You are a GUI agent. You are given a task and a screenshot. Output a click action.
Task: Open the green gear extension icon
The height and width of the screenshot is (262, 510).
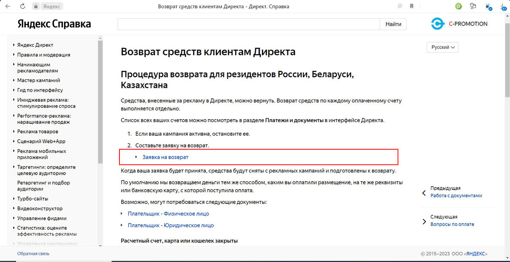coord(459,6)
